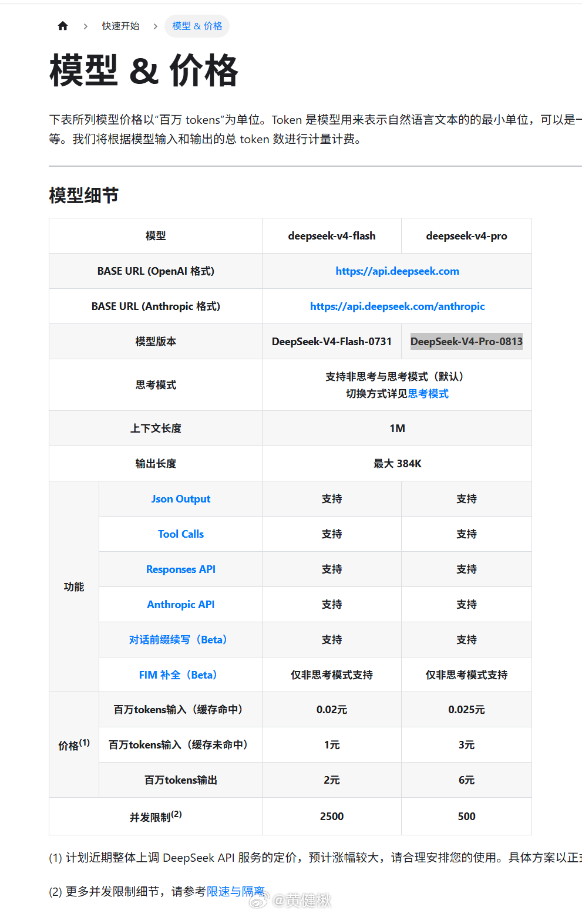Viewport: 582px width, 914px height.
Task: Open the Tool Calls feature link
Action: 181,534
